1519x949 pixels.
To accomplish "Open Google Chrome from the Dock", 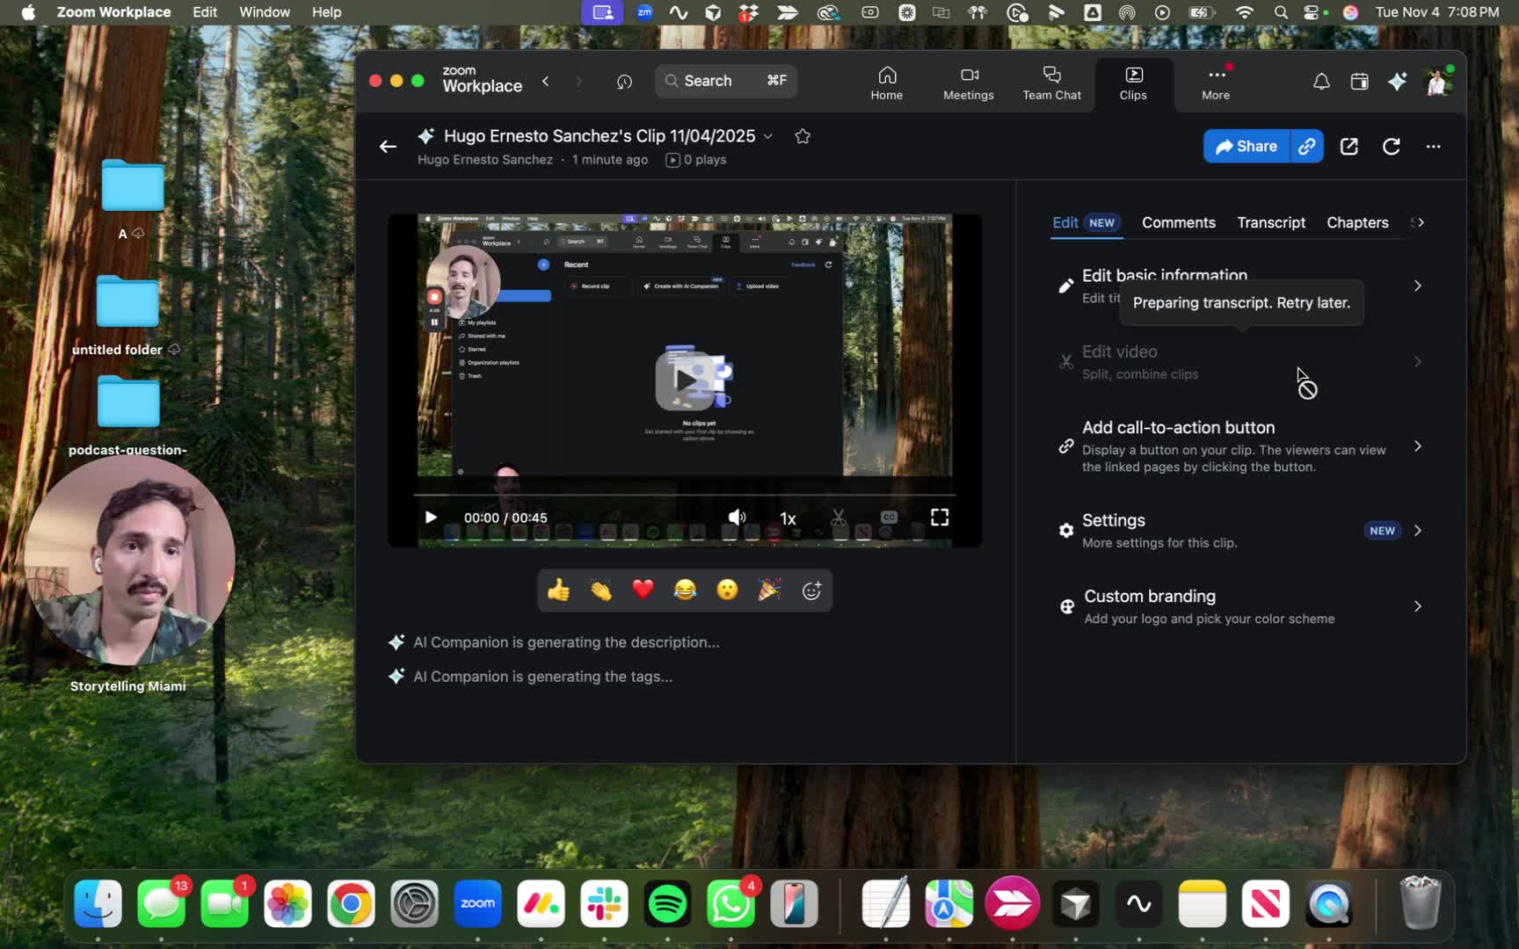I will [x=351, y=903].
